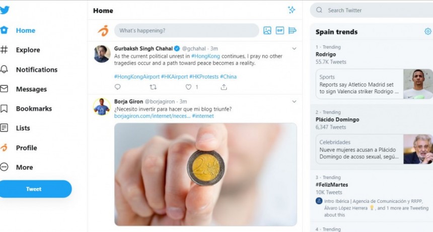Click the Search Twitter field

[373, 10]
